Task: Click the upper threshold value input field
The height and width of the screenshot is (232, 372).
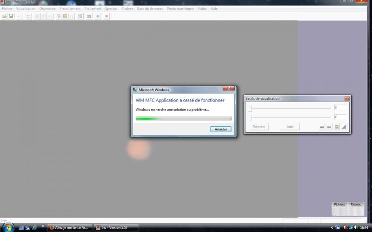Action: [x=340, y=108]
